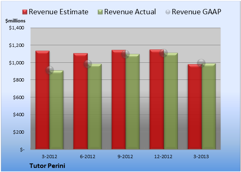Click the '9-2012' x-axis label

[125, 157]
